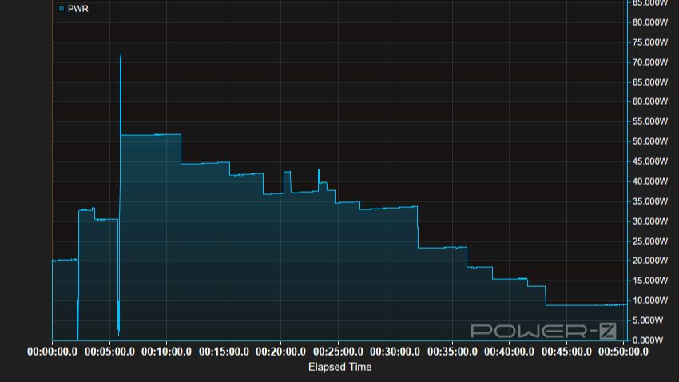Viewport: 679px width, 382px height.
Task: Click the tall power spike peak on graph
Action: point(121,54)
